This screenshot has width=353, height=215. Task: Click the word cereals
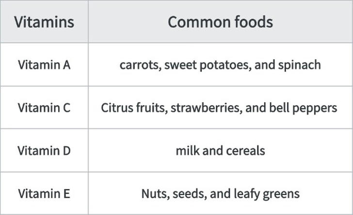[245, 151]
